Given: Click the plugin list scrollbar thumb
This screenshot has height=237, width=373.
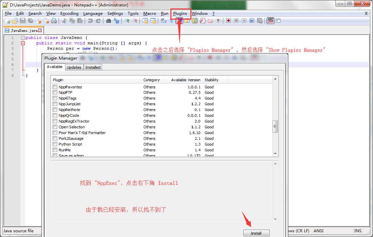Looking at the screenshot, I should pyautogui.click(x=275, y=126).
